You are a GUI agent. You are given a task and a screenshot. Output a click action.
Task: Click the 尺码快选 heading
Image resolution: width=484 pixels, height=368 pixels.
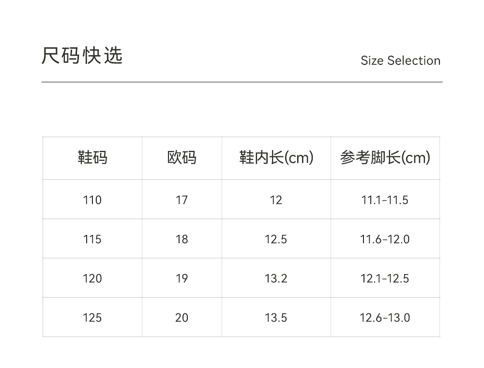tap(82, 56)
